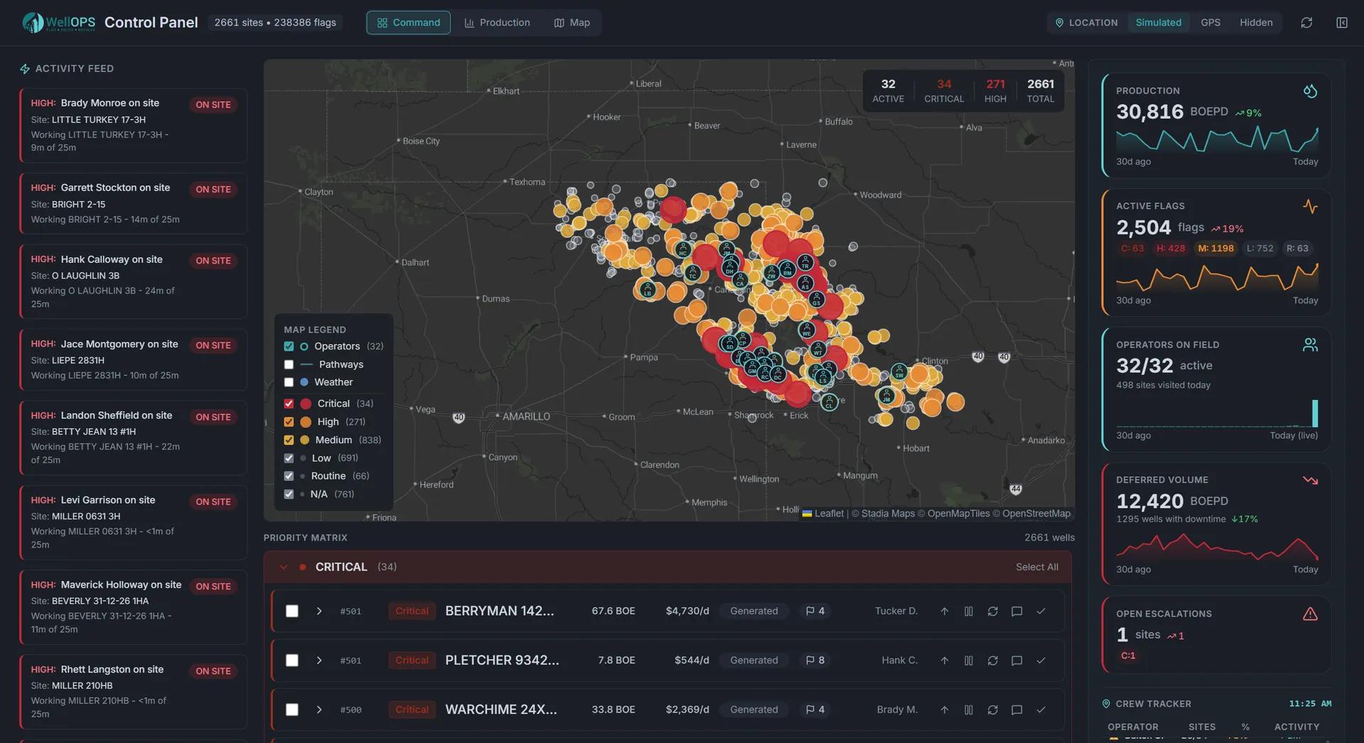Screen dimensions: 1364x743
Task: Open comment for WARCHIME 24X row
Action: pos(1017,710)
